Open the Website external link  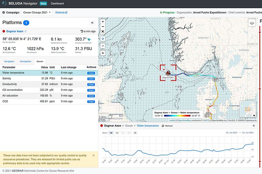61,12
